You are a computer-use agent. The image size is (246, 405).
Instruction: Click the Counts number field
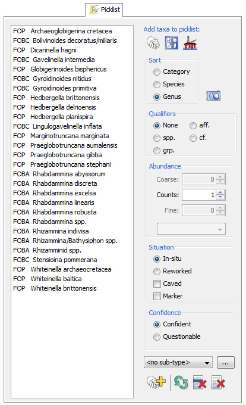click(199, 195)
